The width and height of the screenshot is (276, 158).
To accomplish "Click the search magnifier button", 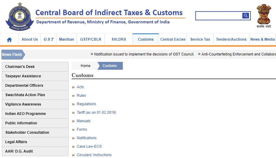I will pyautogui.click(x=245, y=16).
